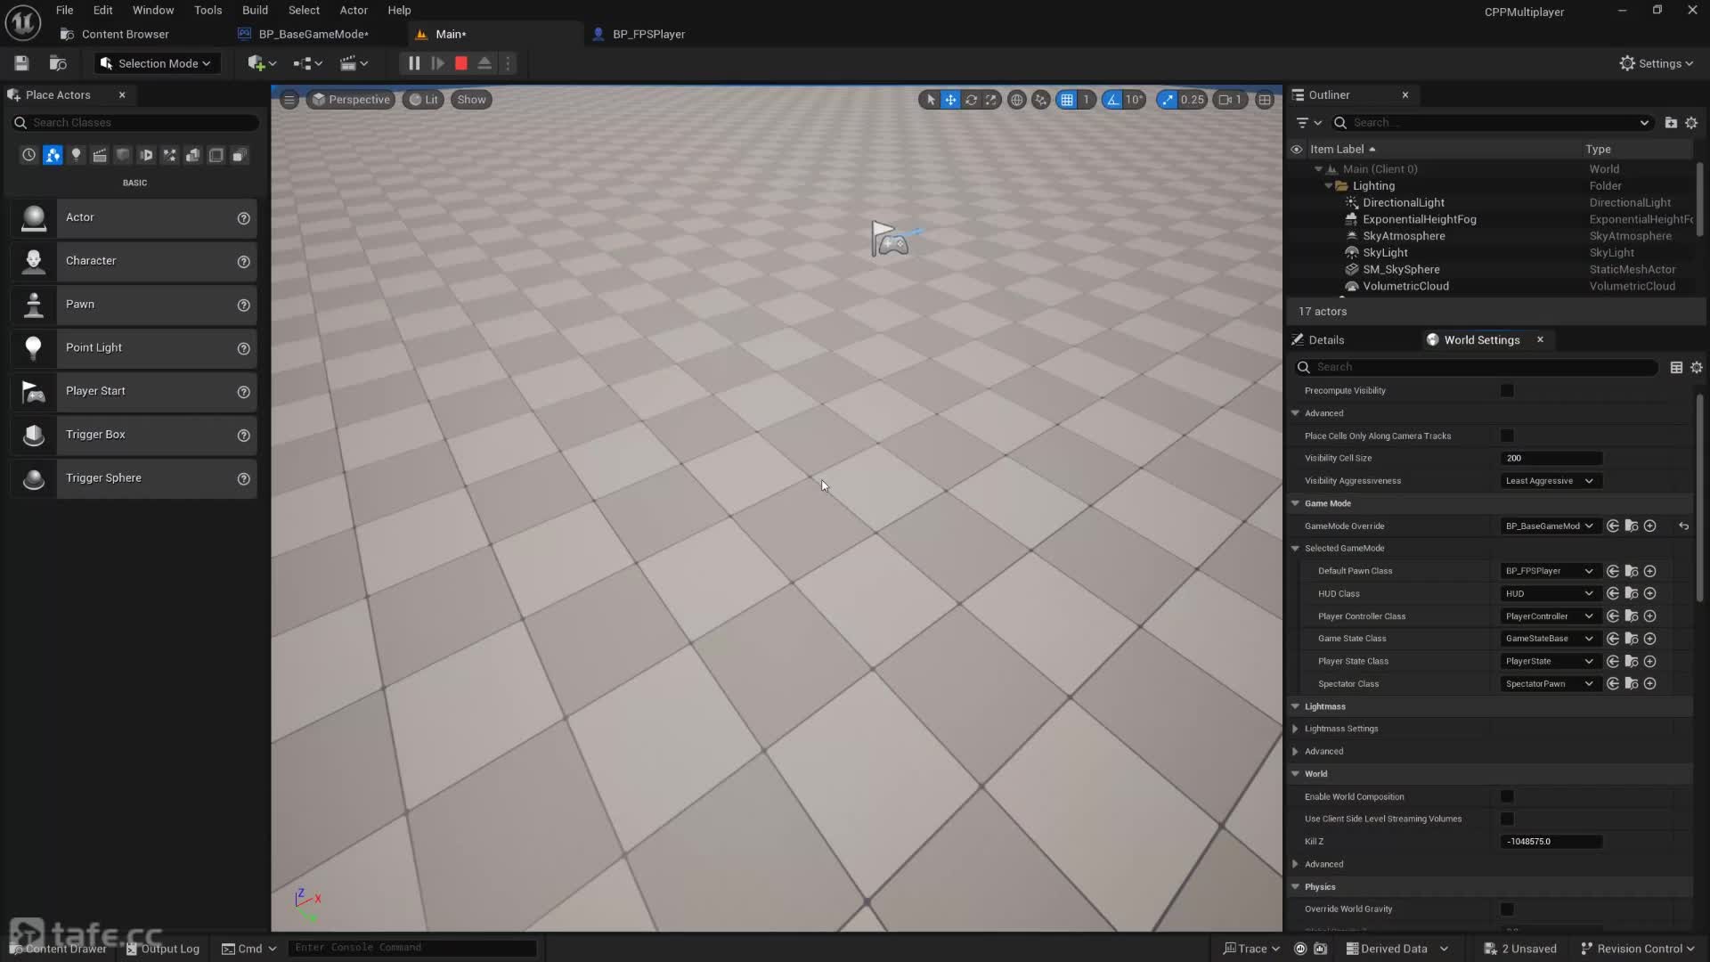Toggle visibility eye column in Outliner header

point(1297,149)
